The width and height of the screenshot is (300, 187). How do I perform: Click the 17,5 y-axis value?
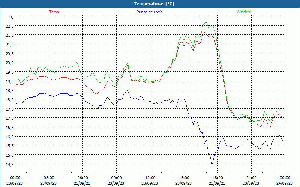click(10, 109)
